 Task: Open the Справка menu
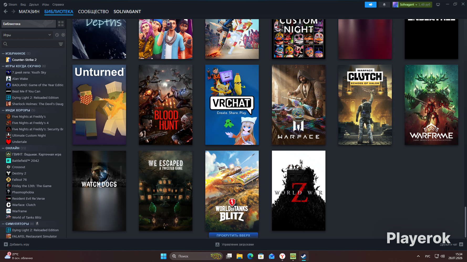tap(58, 4)
